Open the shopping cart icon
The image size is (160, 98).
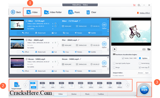[x=134, y=5]
